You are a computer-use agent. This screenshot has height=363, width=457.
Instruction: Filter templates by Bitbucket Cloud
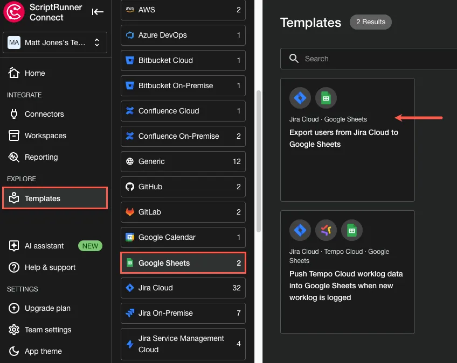(x=183, y=60)
